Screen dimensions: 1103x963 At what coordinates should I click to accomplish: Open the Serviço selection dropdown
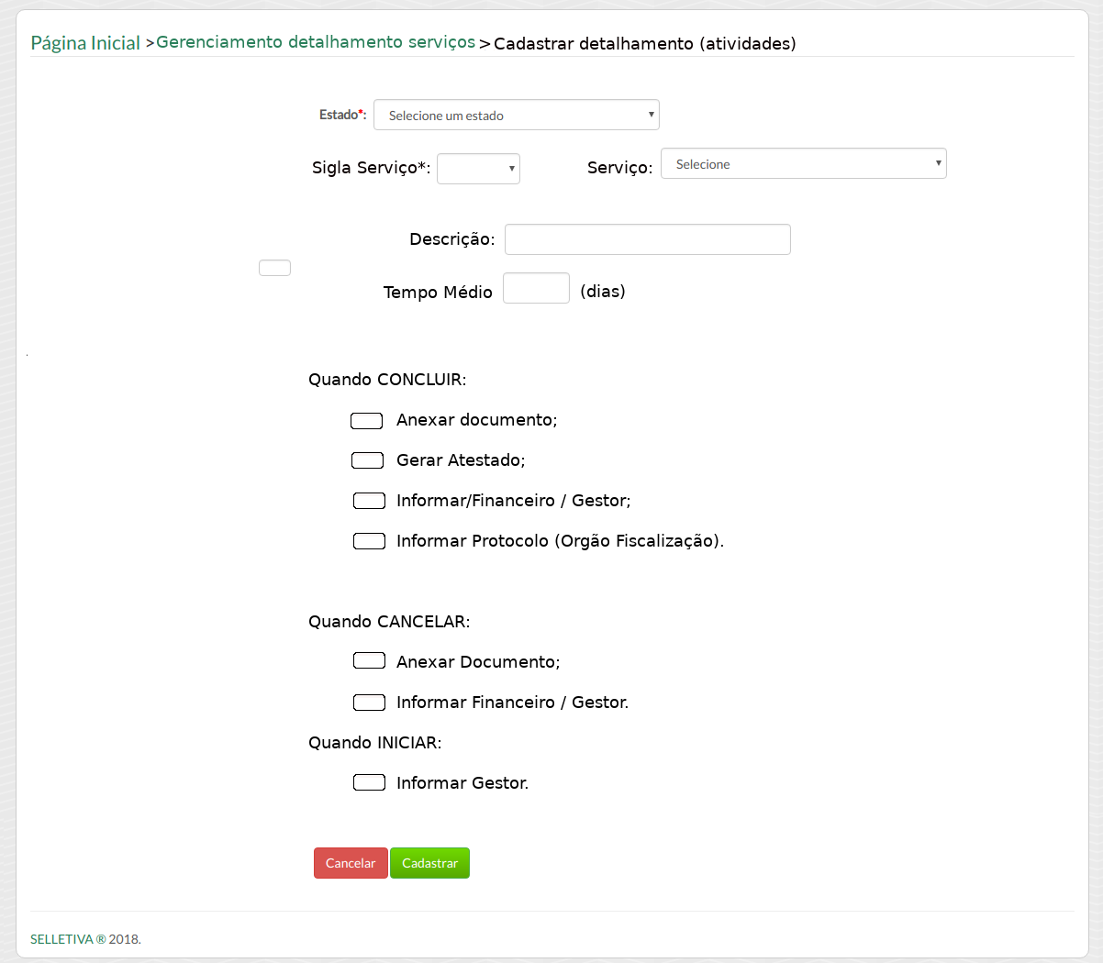[x=802, y=164]
